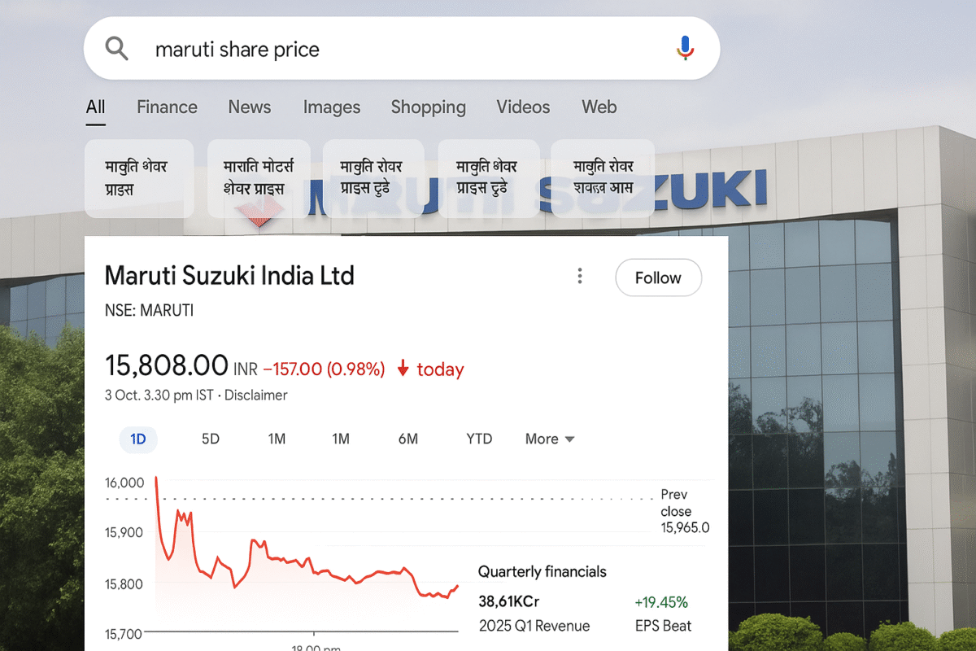This screenshot has width=976, height=651.
Task: Follow Maruti Suzuki India Ltd stock
Action: [658, 277]
